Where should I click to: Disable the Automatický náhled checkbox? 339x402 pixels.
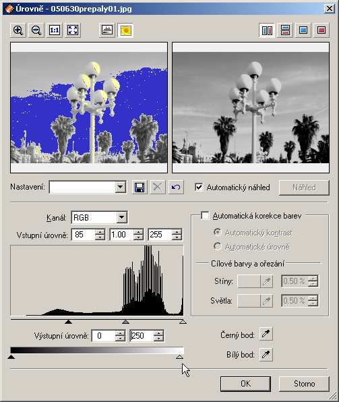point(199,187)
